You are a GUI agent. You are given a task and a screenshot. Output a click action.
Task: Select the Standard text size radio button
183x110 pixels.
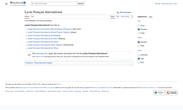(x=139, y=29)
